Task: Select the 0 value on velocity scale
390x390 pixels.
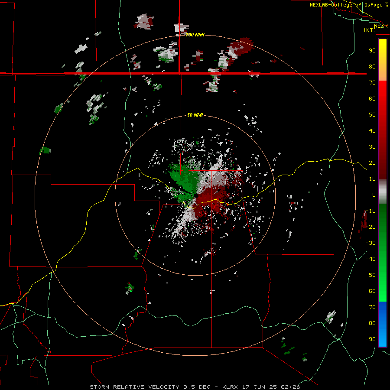Action: pos(374,195)
